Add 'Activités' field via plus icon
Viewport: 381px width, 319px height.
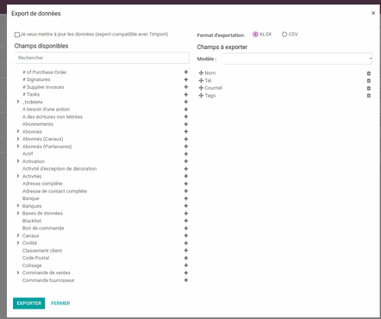186,176
